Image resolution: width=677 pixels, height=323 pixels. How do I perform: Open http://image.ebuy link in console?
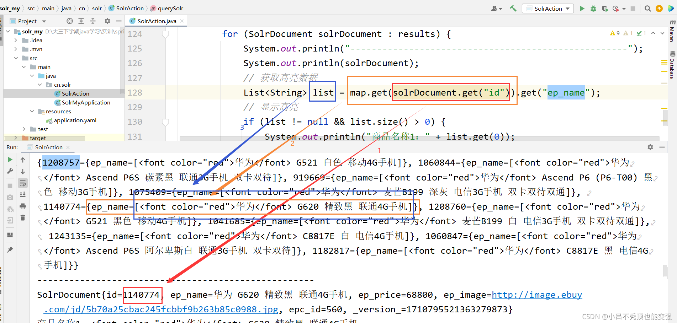537,295
